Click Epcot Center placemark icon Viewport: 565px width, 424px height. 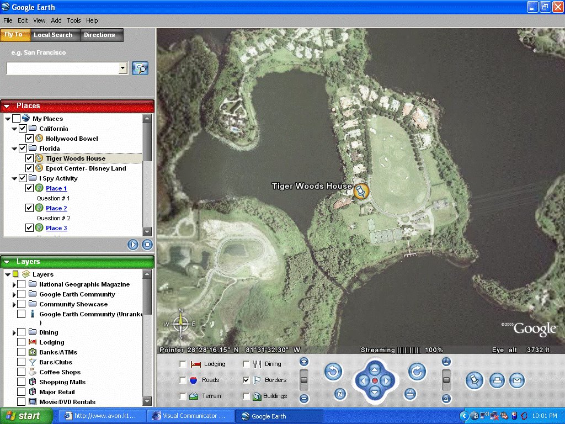[x=39, y=168]
